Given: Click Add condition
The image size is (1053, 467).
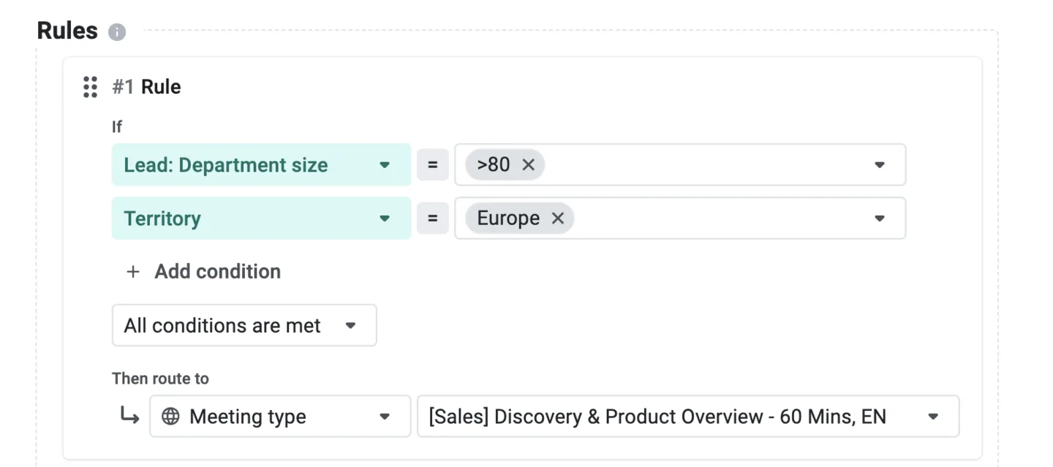Looking at the screenshot, I should [217, 272].
